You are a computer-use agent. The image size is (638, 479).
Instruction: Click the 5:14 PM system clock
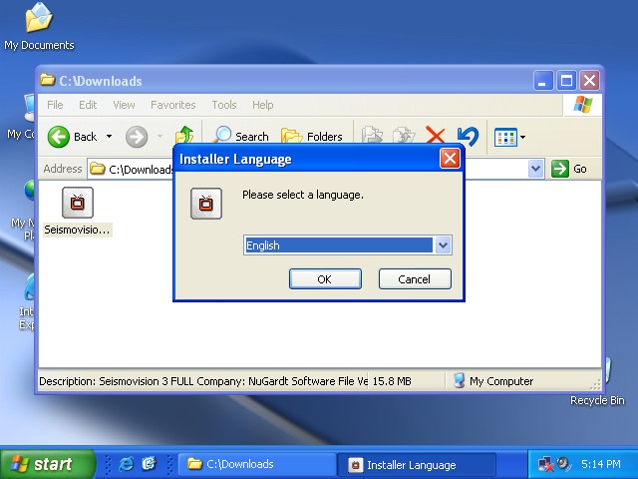pyautogui.click(x=600, y=464)
